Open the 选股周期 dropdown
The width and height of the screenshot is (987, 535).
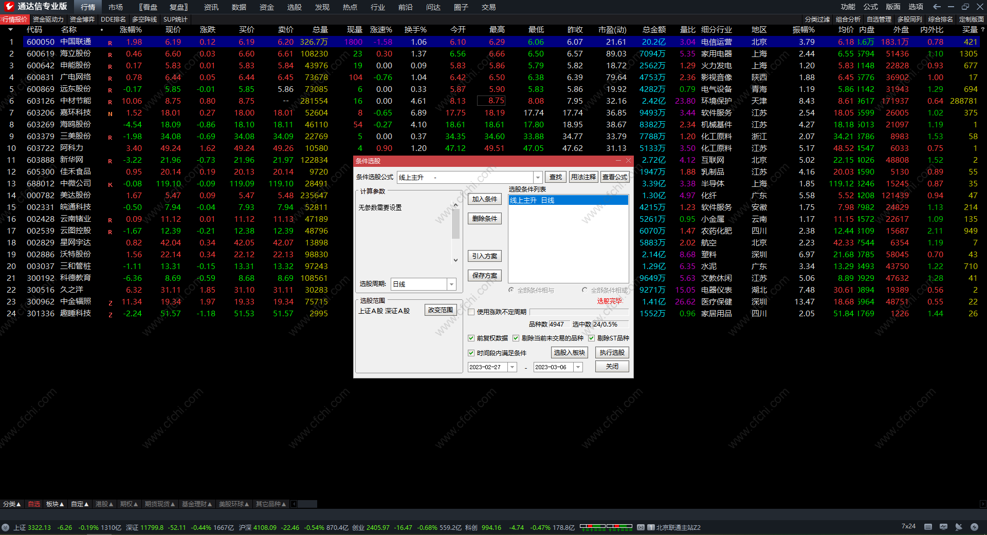pos(451,284)
